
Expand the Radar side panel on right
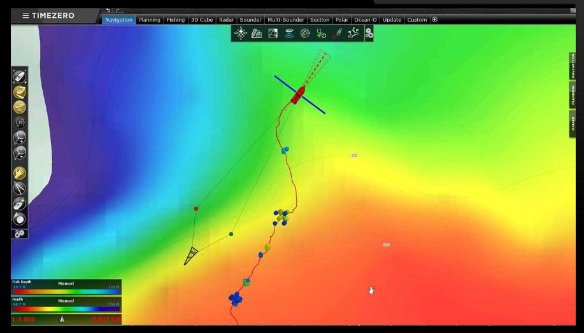[573, 124]
